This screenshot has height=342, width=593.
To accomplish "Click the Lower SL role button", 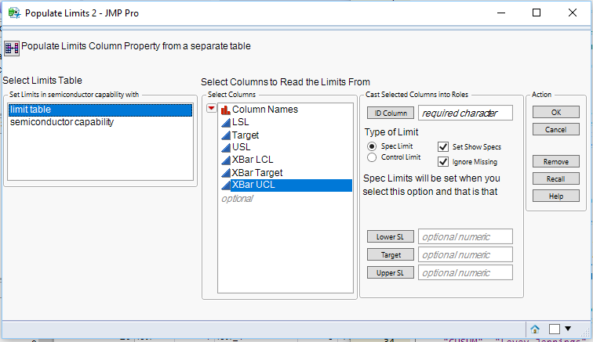I will coord(391,236).
